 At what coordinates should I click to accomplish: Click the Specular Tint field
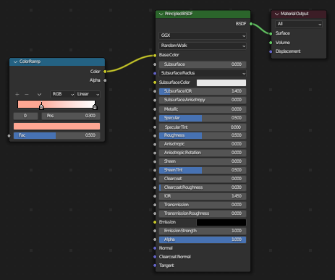[203, 127]
